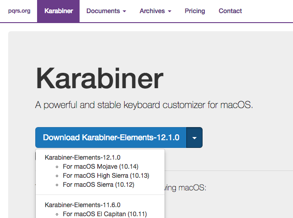
Task: Select For macOS High Sierra (10.13) entry
Action: pyautogui.click(x=106, y=175)
